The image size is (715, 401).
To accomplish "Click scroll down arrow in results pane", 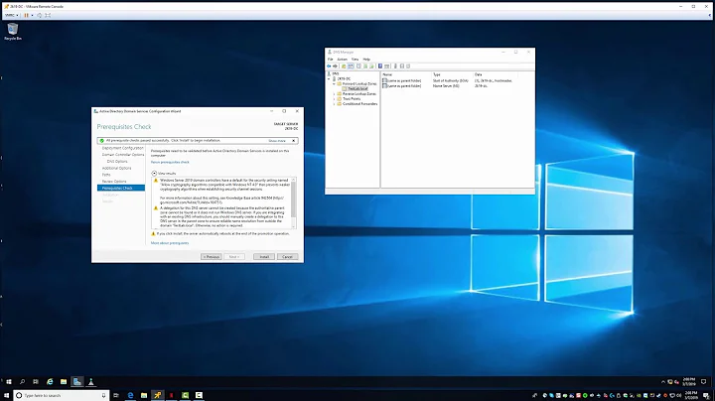I will pos(294,226).
